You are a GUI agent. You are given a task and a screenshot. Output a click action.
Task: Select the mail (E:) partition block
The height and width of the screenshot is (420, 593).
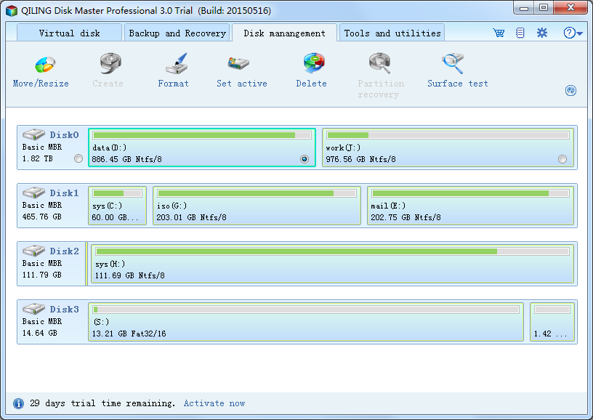(x=470, y=206)
